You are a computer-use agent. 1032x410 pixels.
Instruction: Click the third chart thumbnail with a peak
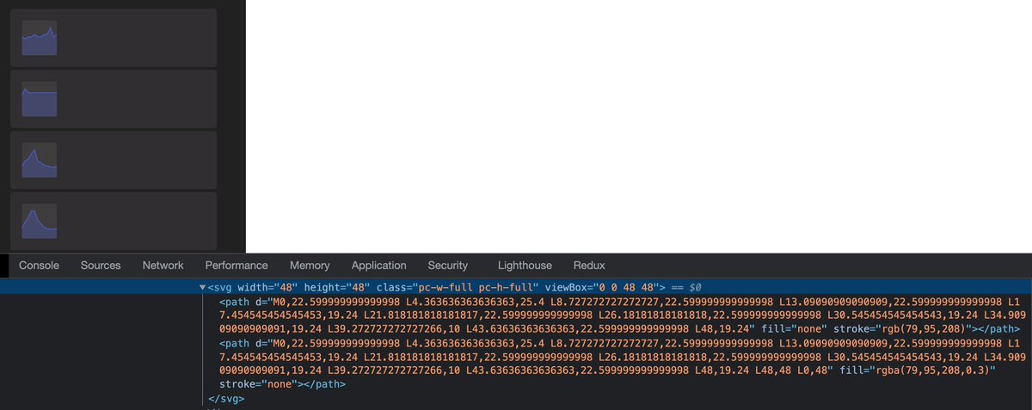click(40, 161)
